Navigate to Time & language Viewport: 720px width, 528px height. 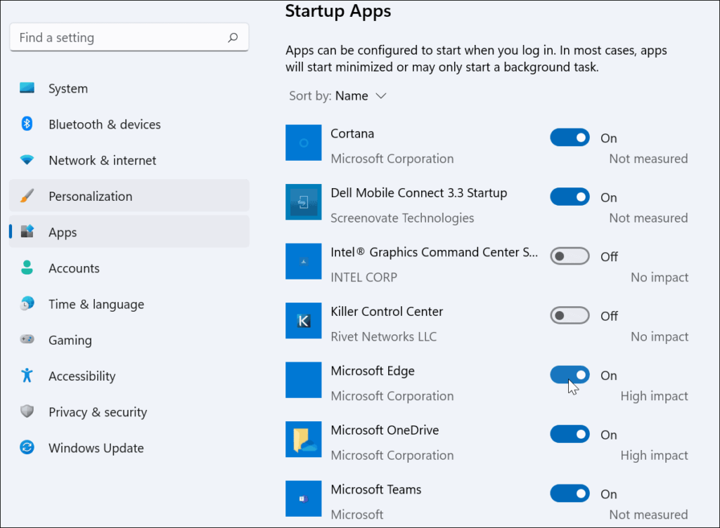[129, 304]
